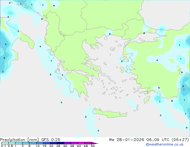Click legend scale label "15"
Viewport: 190px width, 147px height.
click(x=44, y=146)
